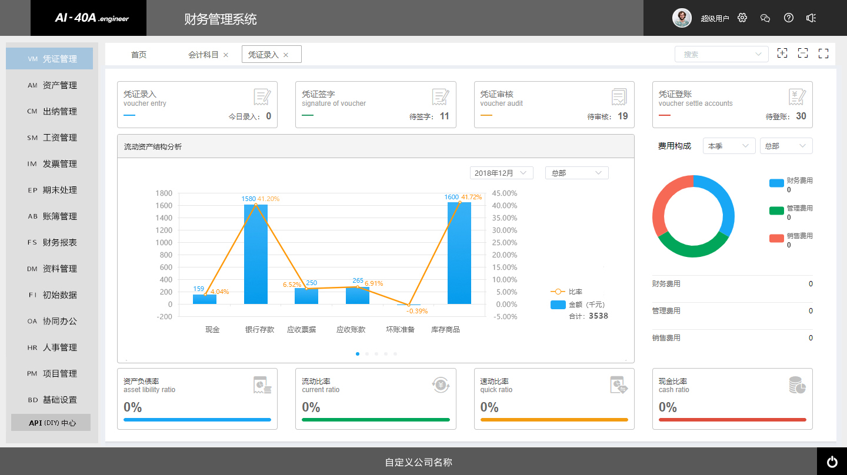
Task: Mute sound via the speaker icon
Action: (x=811, y=18)
